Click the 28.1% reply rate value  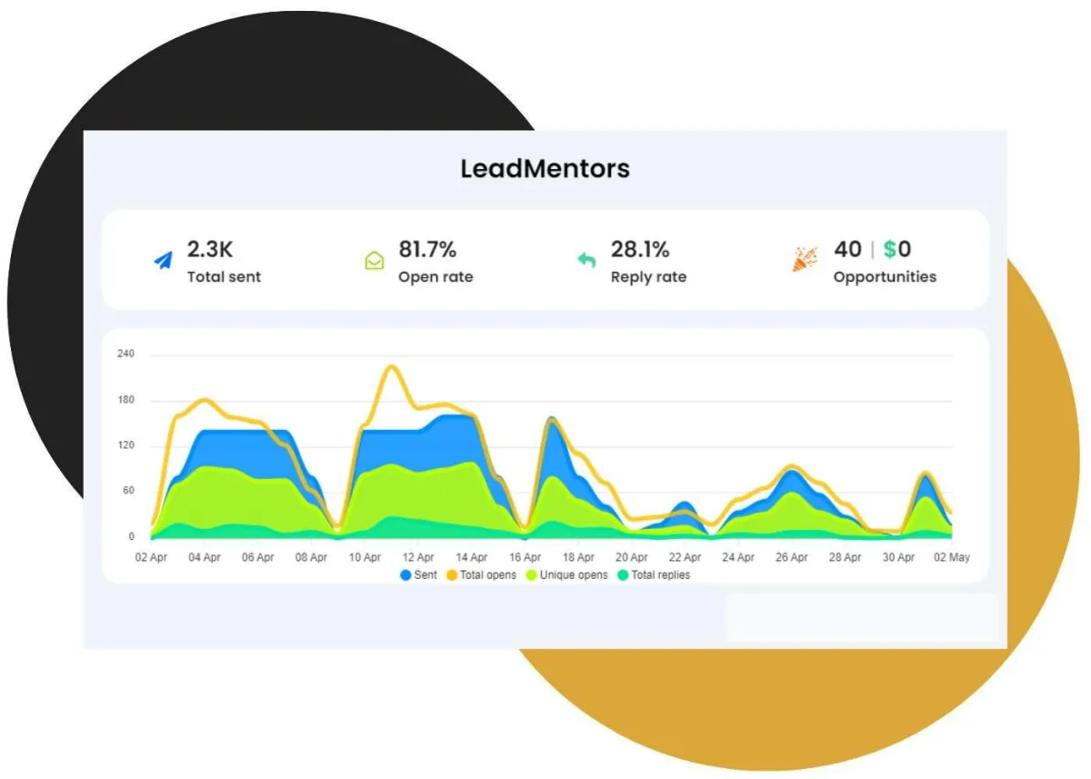coord(640,249)
